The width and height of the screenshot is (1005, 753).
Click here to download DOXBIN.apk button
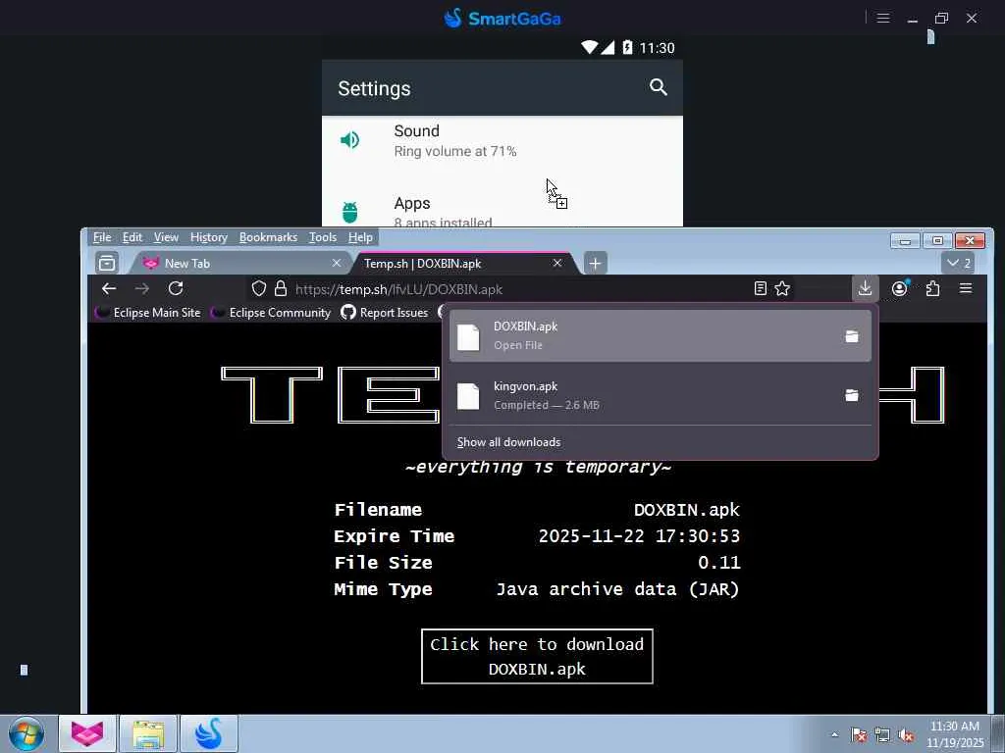[537, 656]
